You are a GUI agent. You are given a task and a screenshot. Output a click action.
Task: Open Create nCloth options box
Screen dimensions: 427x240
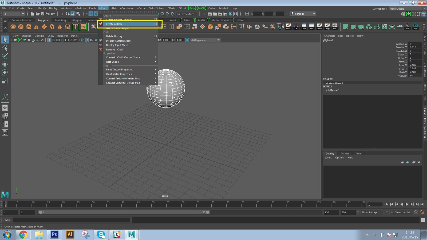click(155, 24)
